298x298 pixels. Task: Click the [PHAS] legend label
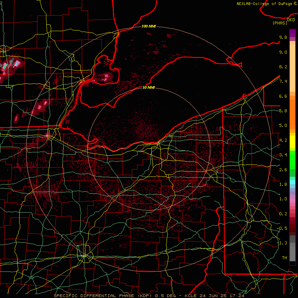point(280,23)
